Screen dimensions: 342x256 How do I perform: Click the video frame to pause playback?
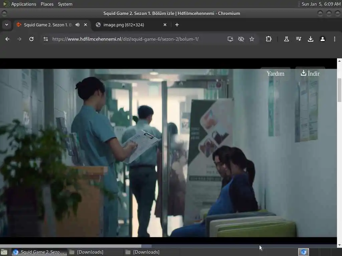[x=168, y=153]
